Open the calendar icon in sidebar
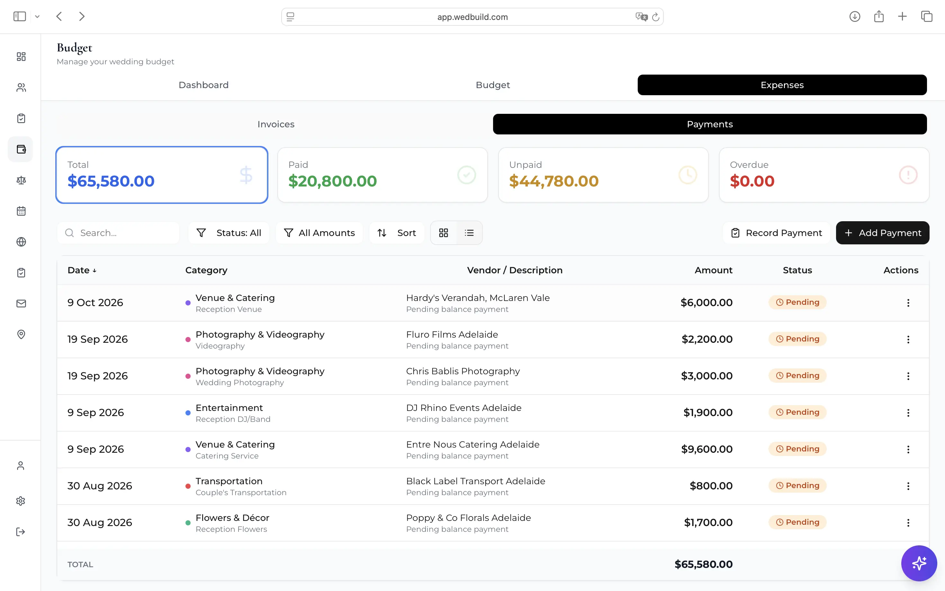The height and width of the screenshot is (591, 945). click(x=21, y=211)
